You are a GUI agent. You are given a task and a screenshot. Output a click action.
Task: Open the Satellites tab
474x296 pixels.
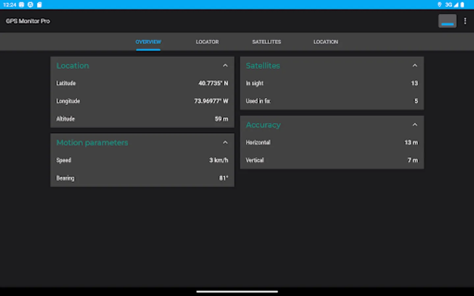[x=267, y=42]
